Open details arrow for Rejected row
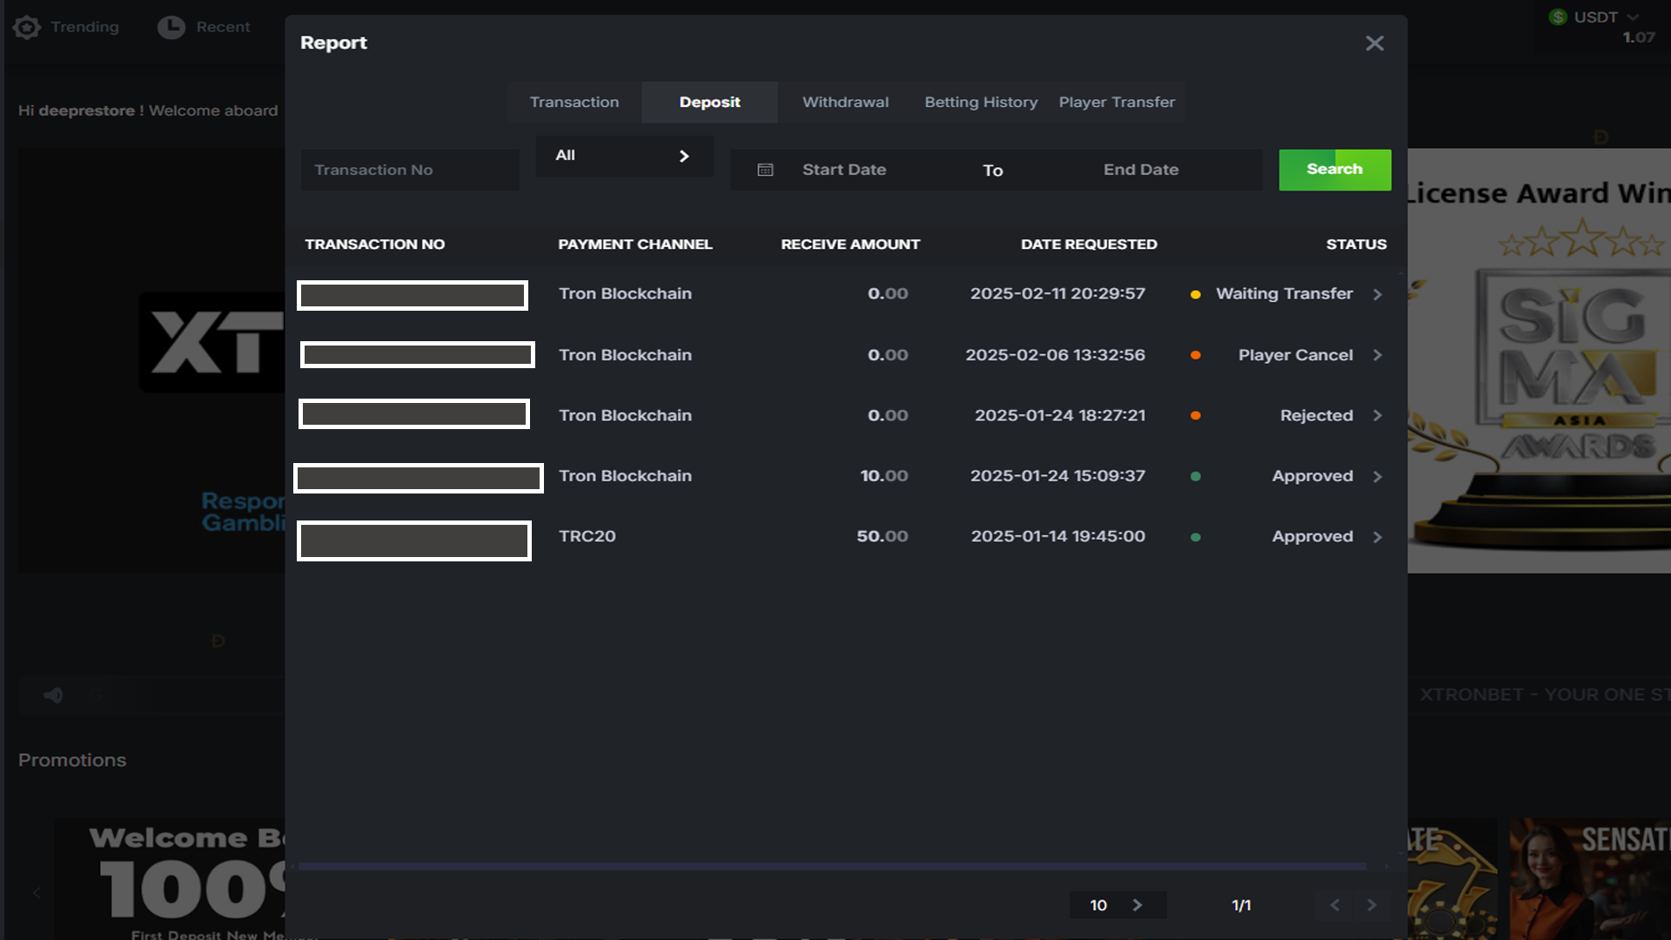The width and height of the screenshot is (1671, 940). pos(1378,415)
